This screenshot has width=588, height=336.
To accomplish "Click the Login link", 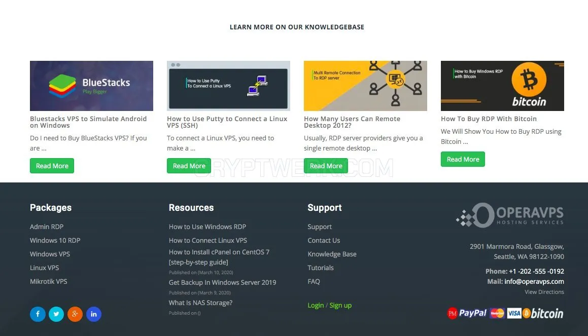I will click(316, 305).
